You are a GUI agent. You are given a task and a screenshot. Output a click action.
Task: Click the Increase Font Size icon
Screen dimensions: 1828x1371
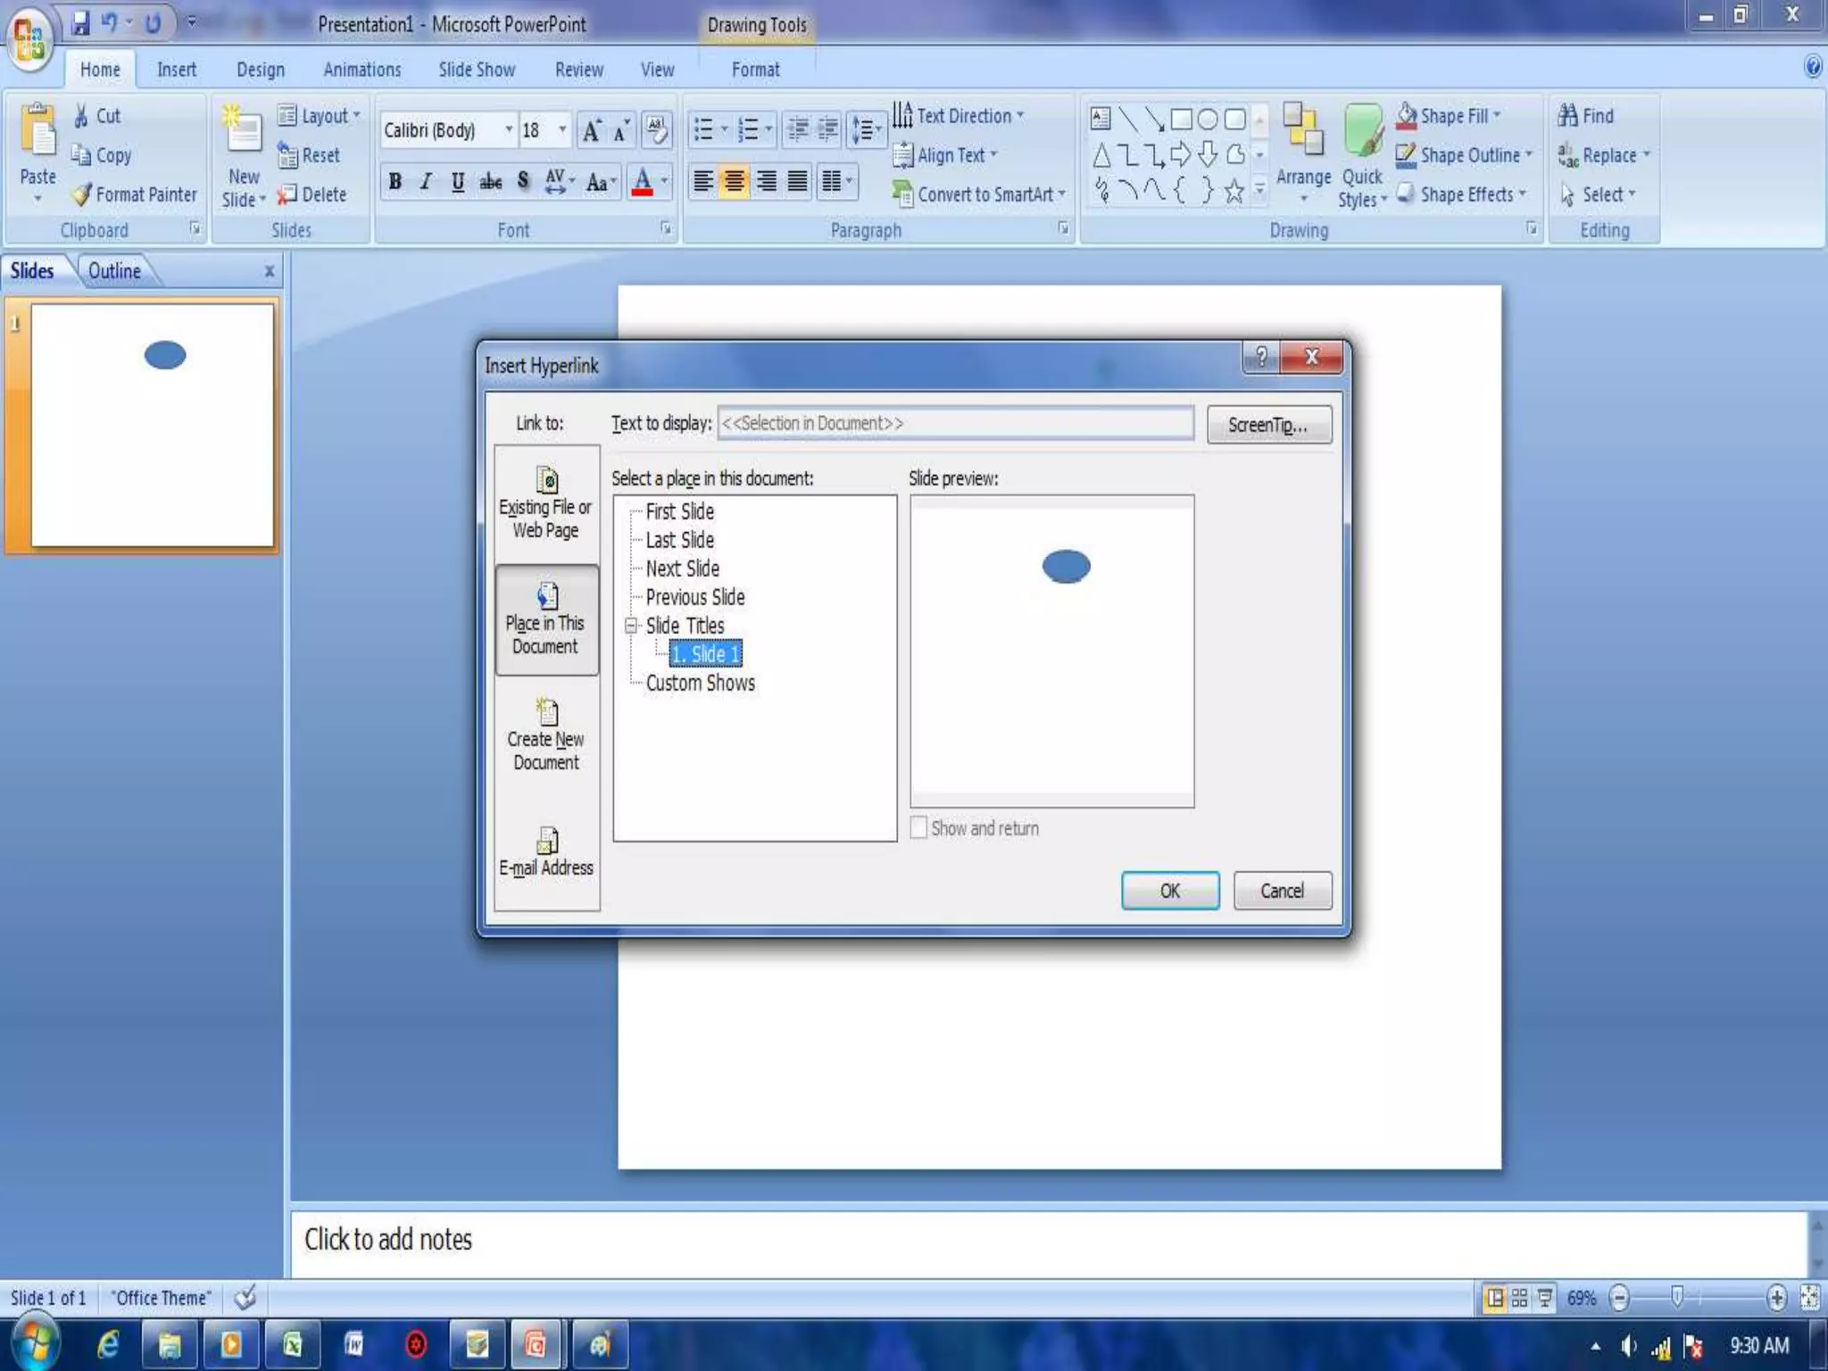591,131
